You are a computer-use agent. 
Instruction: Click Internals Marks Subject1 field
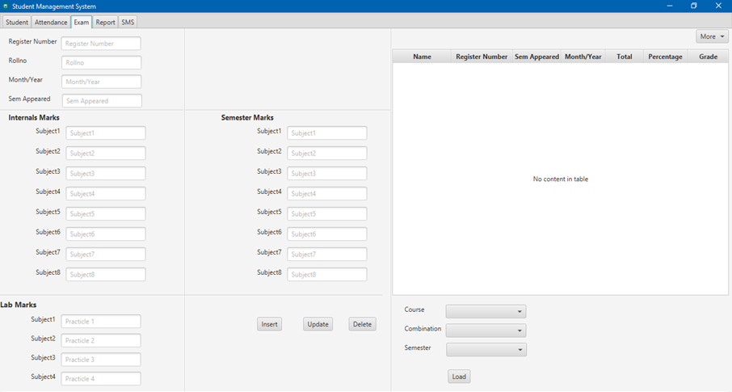106,133
